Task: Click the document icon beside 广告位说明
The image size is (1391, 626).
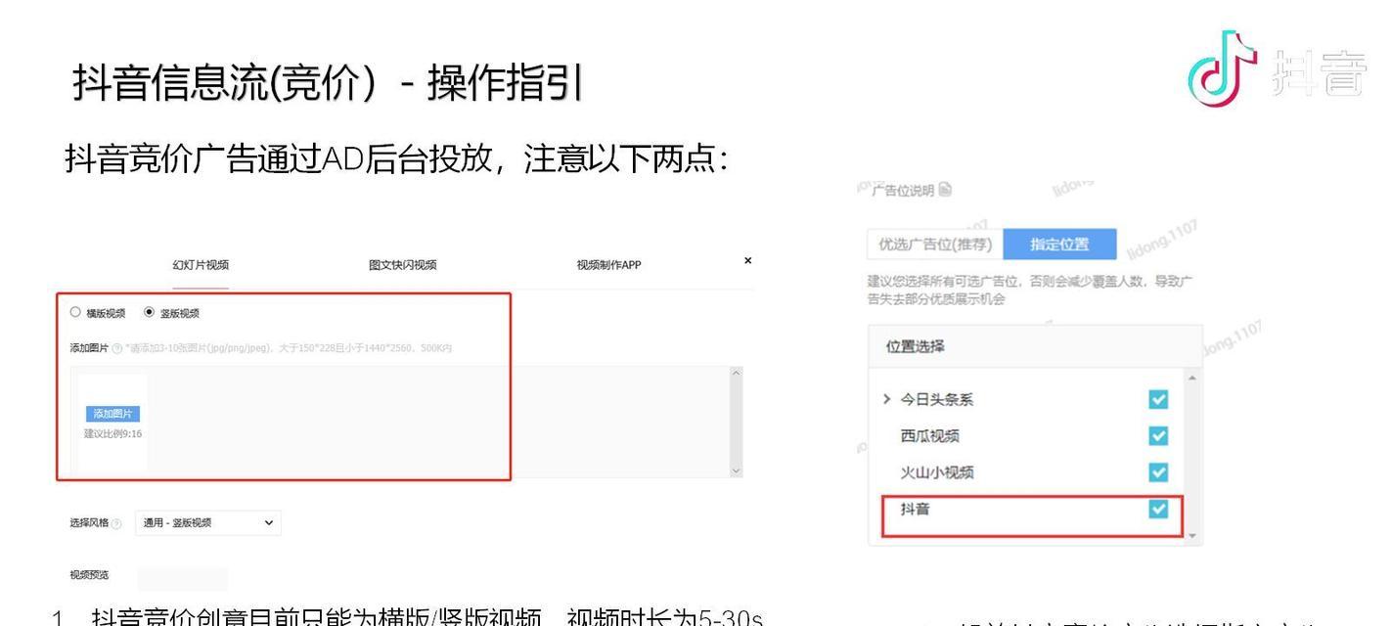Action: point(945,190)
